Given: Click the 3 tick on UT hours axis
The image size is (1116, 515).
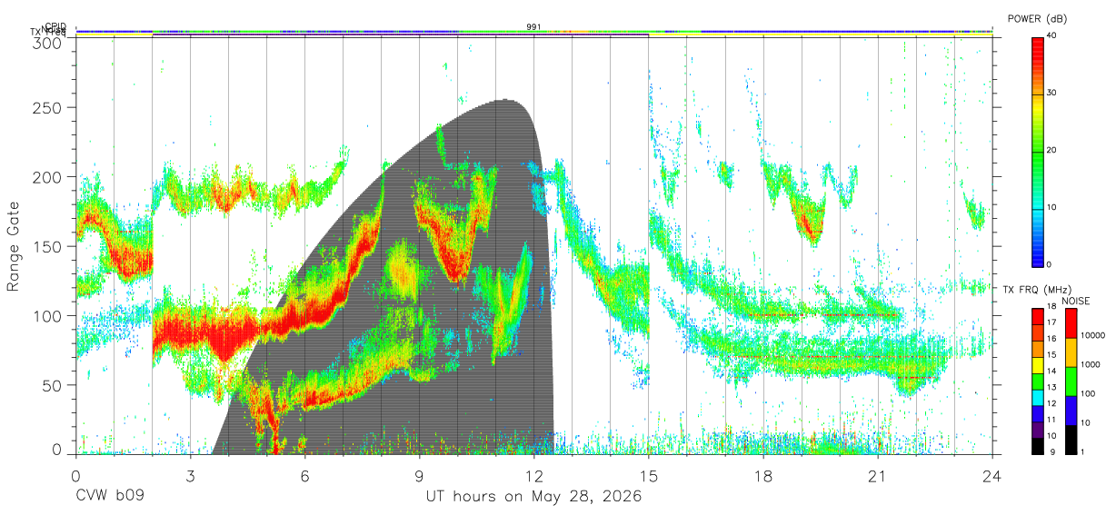Looking at the screenshot, I should 191,476.
